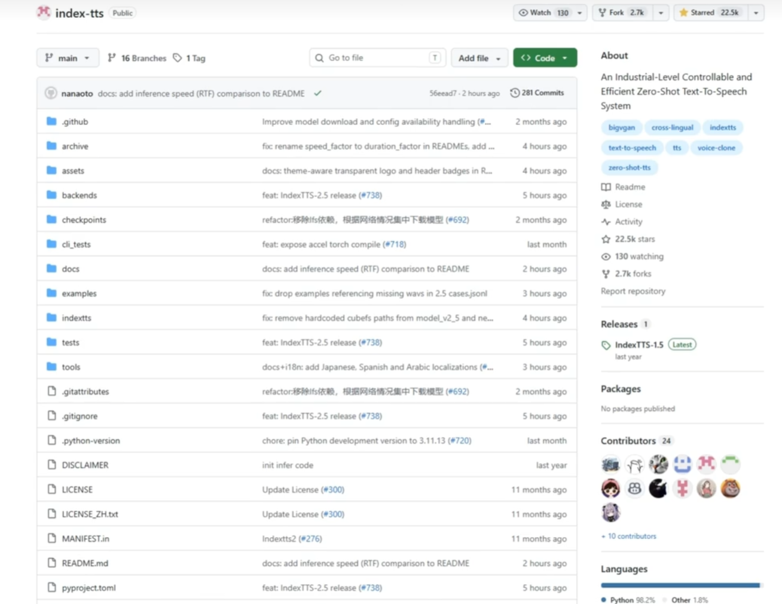The width and height of the screenshot is (782, 604).
Task: Click the License scale icon
Action: [606, 205]
